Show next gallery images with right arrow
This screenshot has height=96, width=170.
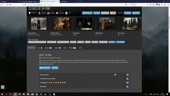pos(140,29)
